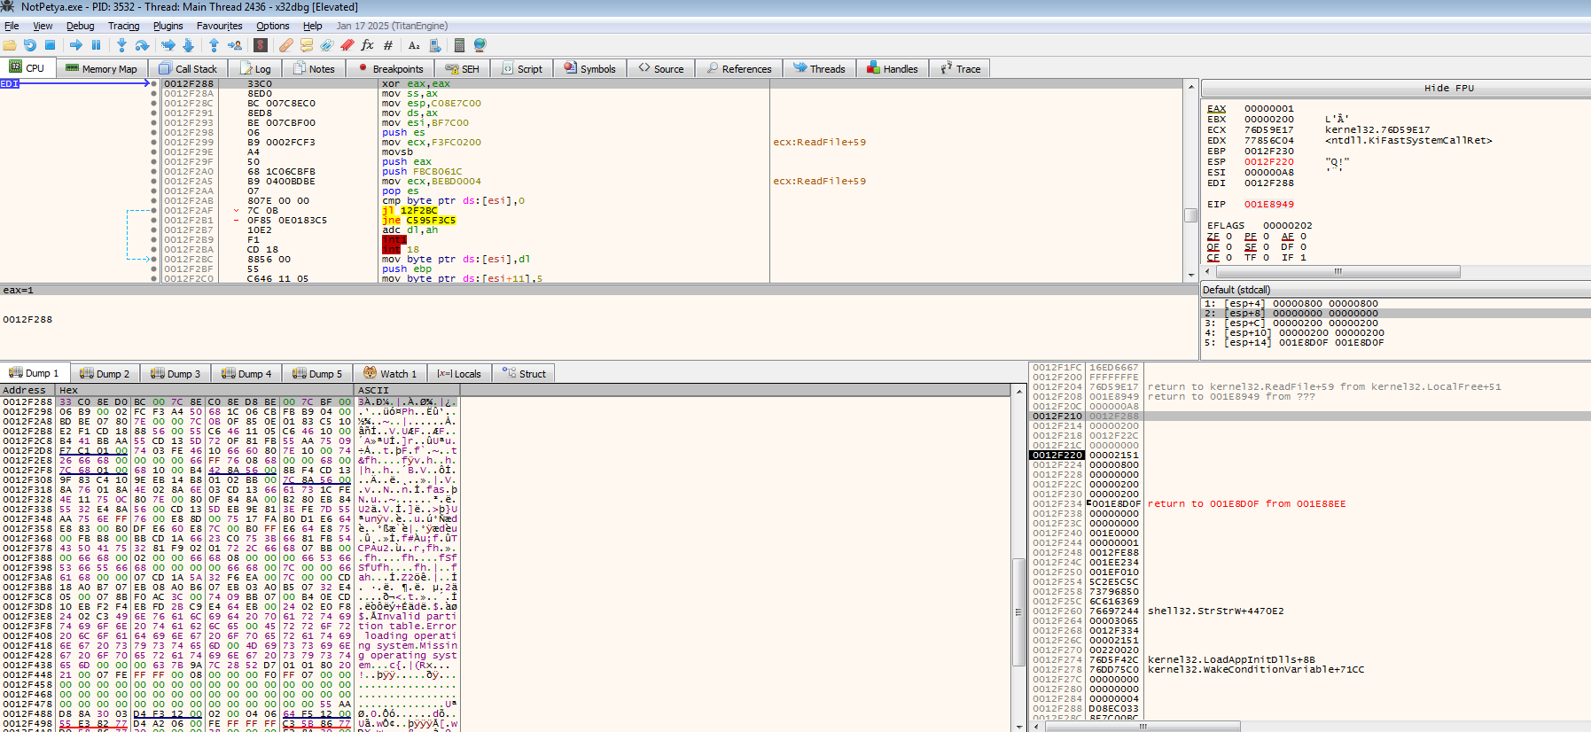Click the Step Into toolbar icon
Image resolution: width=1591 pixels, height=732 pixels.
[x=122, y=45]
